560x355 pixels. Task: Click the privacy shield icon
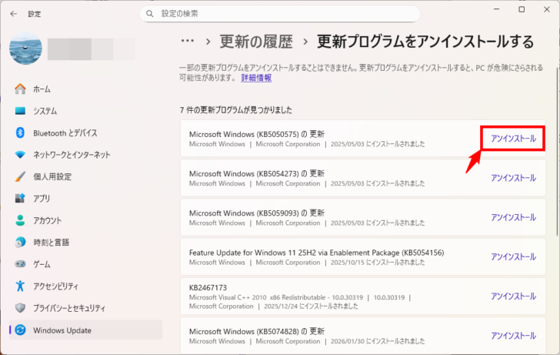(20, 308)
